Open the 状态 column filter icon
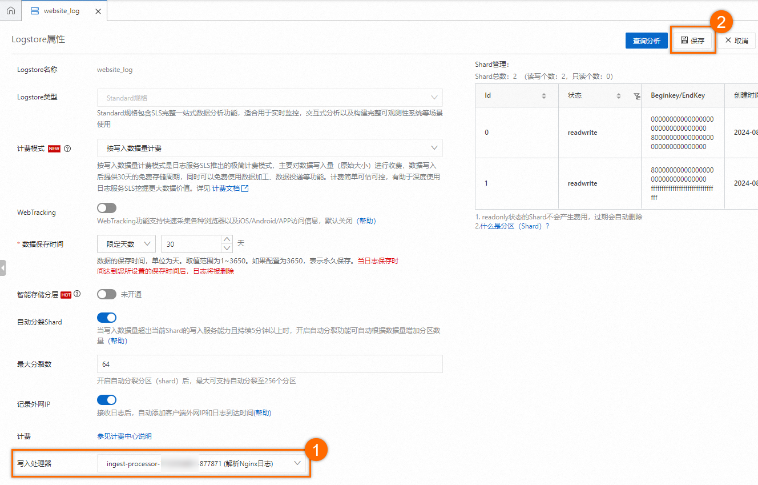The image size is (758, 485). [637, 97]
